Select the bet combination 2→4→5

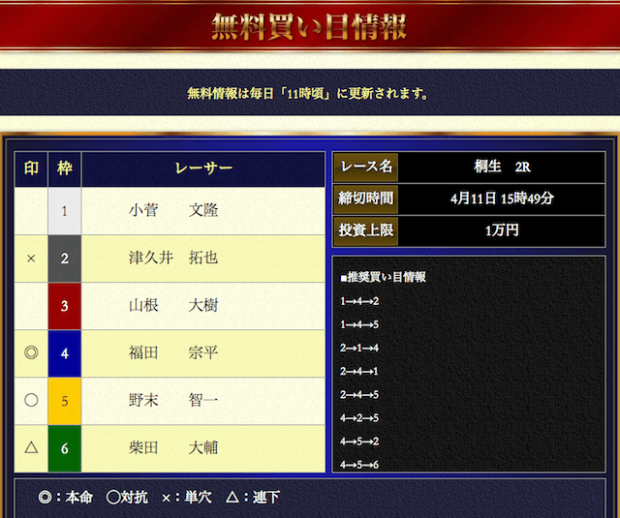(x=359, y=395)
